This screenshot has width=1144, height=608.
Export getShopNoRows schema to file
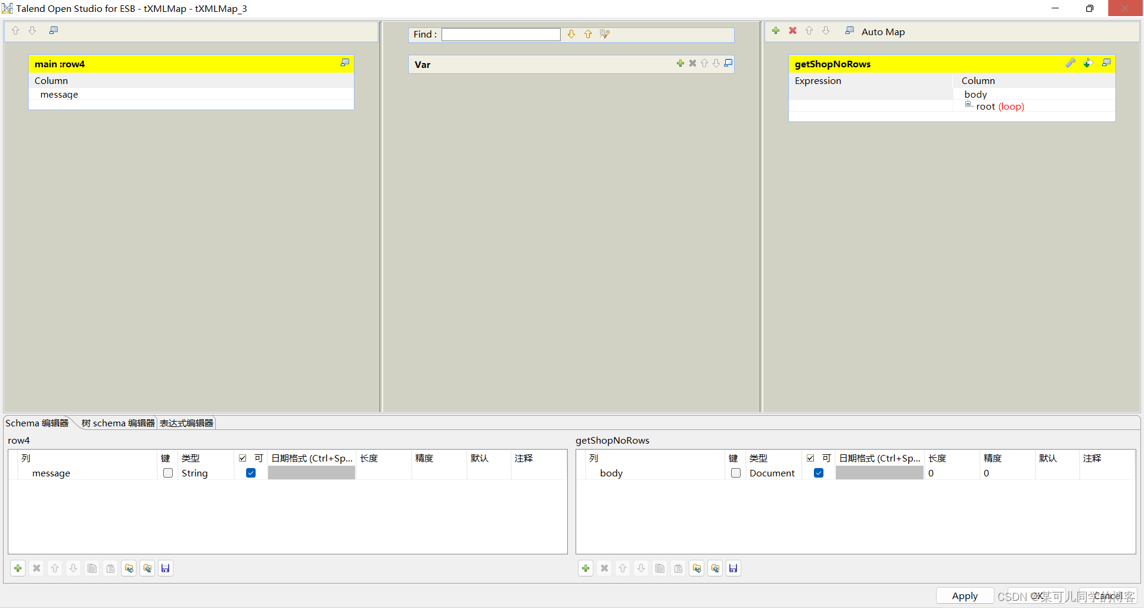(x=715, y=568)
